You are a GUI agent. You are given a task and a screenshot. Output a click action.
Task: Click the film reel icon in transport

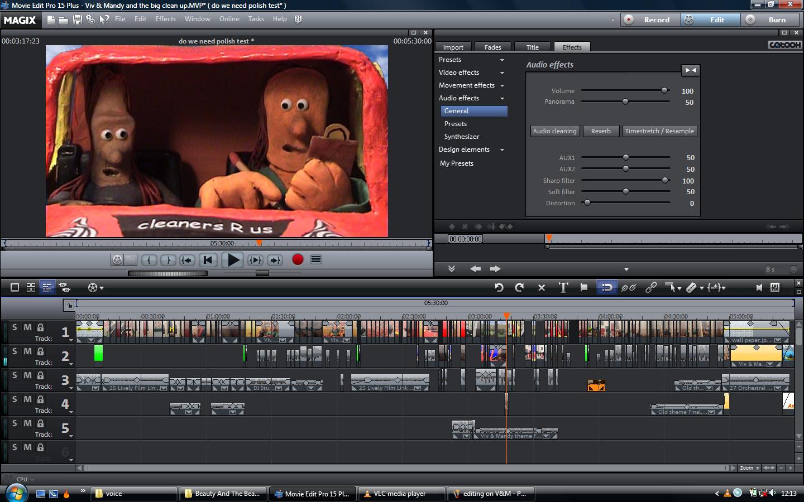(x=117, y=260)
